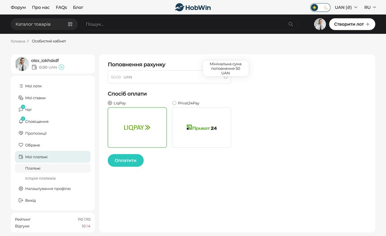Click the sun icon for light theme
The image size is (386, 236).
pyautogui.click(x=314, y=7)
